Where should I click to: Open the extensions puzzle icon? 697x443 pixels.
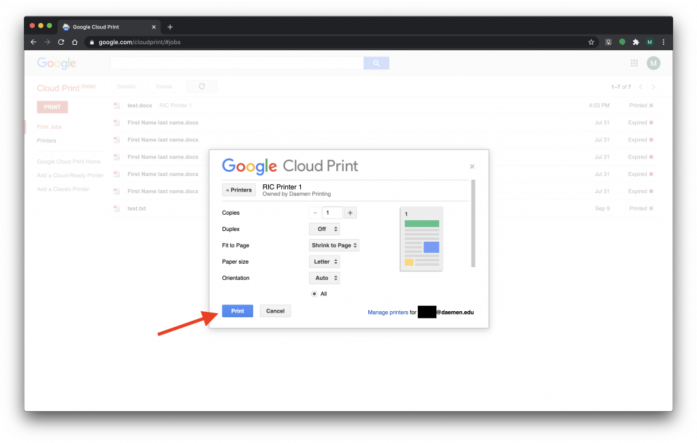coord(636,42)
